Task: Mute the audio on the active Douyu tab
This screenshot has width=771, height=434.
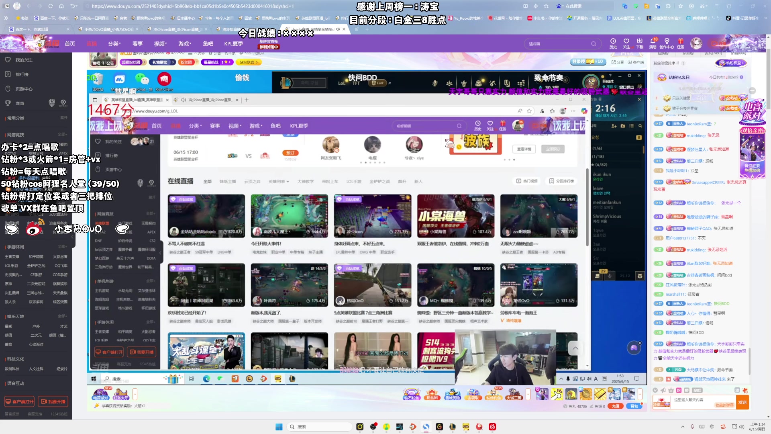Action: 338,29
